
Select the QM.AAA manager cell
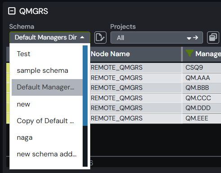[202, 78]
